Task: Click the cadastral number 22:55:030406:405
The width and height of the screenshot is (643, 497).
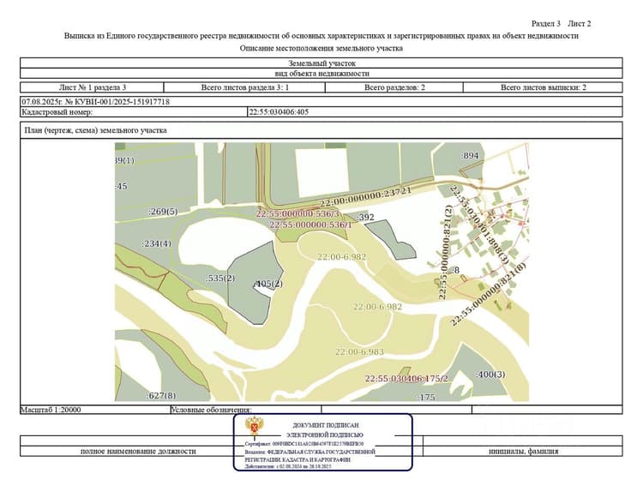Action: point(279,112)
